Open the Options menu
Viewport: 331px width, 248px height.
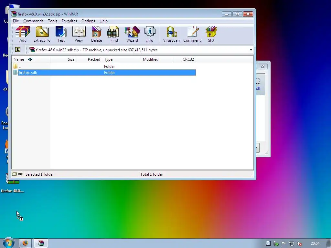pos(88,21)
